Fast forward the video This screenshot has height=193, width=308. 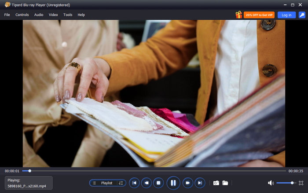coord(188,183)
